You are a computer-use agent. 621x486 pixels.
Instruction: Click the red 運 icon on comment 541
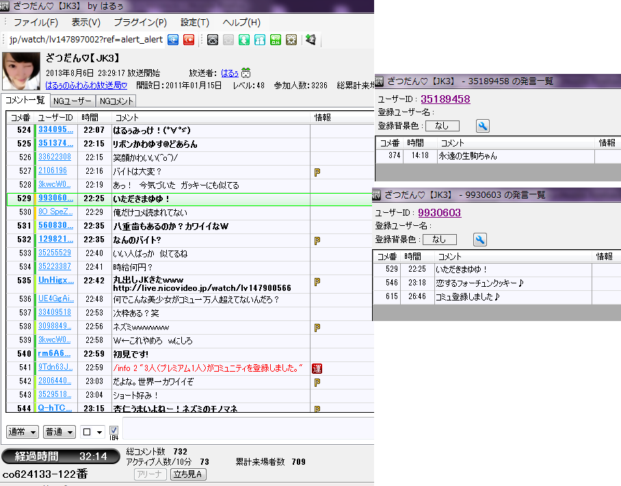317,369
